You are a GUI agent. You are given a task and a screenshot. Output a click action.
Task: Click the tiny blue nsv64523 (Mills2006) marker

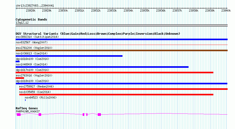(25, 100)
